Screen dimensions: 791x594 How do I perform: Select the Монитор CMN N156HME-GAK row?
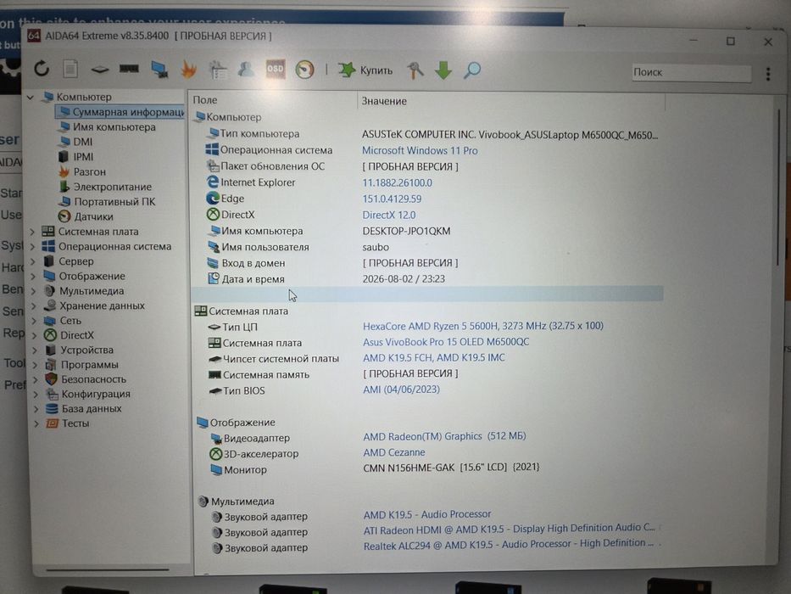(426, 468)
